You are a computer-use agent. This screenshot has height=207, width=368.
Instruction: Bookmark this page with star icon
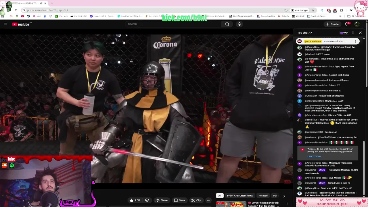point(313,10)
